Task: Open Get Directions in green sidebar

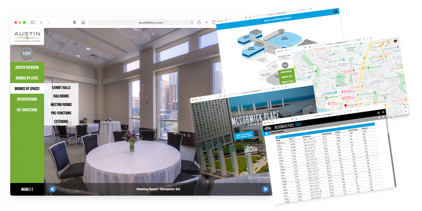Action: pyautogui.click(x=27, y=110)
